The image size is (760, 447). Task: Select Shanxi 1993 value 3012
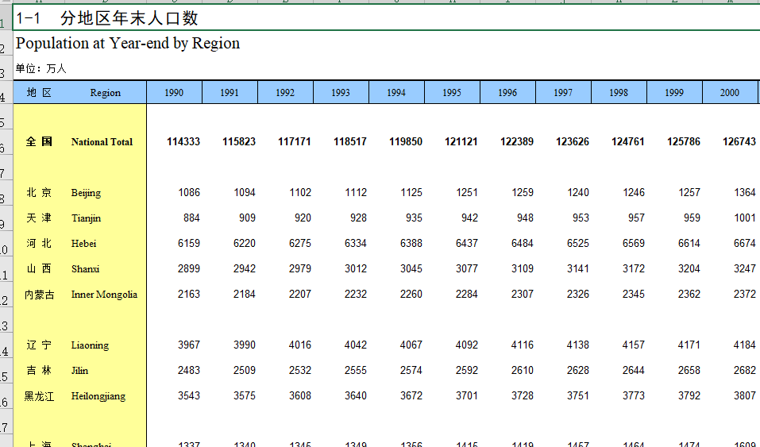[356, 268]
